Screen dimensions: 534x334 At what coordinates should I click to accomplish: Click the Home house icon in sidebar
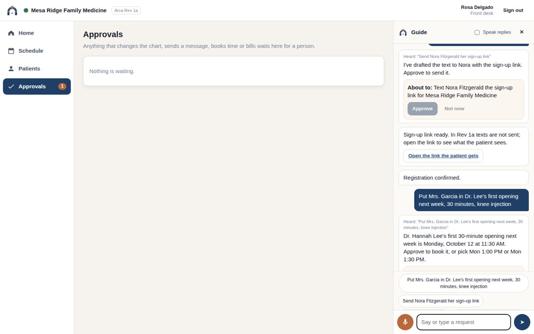coord(11,33)
